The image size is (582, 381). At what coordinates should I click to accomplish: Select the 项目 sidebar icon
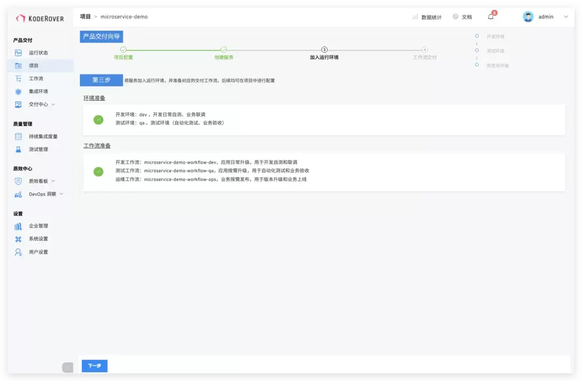(18, 65)
